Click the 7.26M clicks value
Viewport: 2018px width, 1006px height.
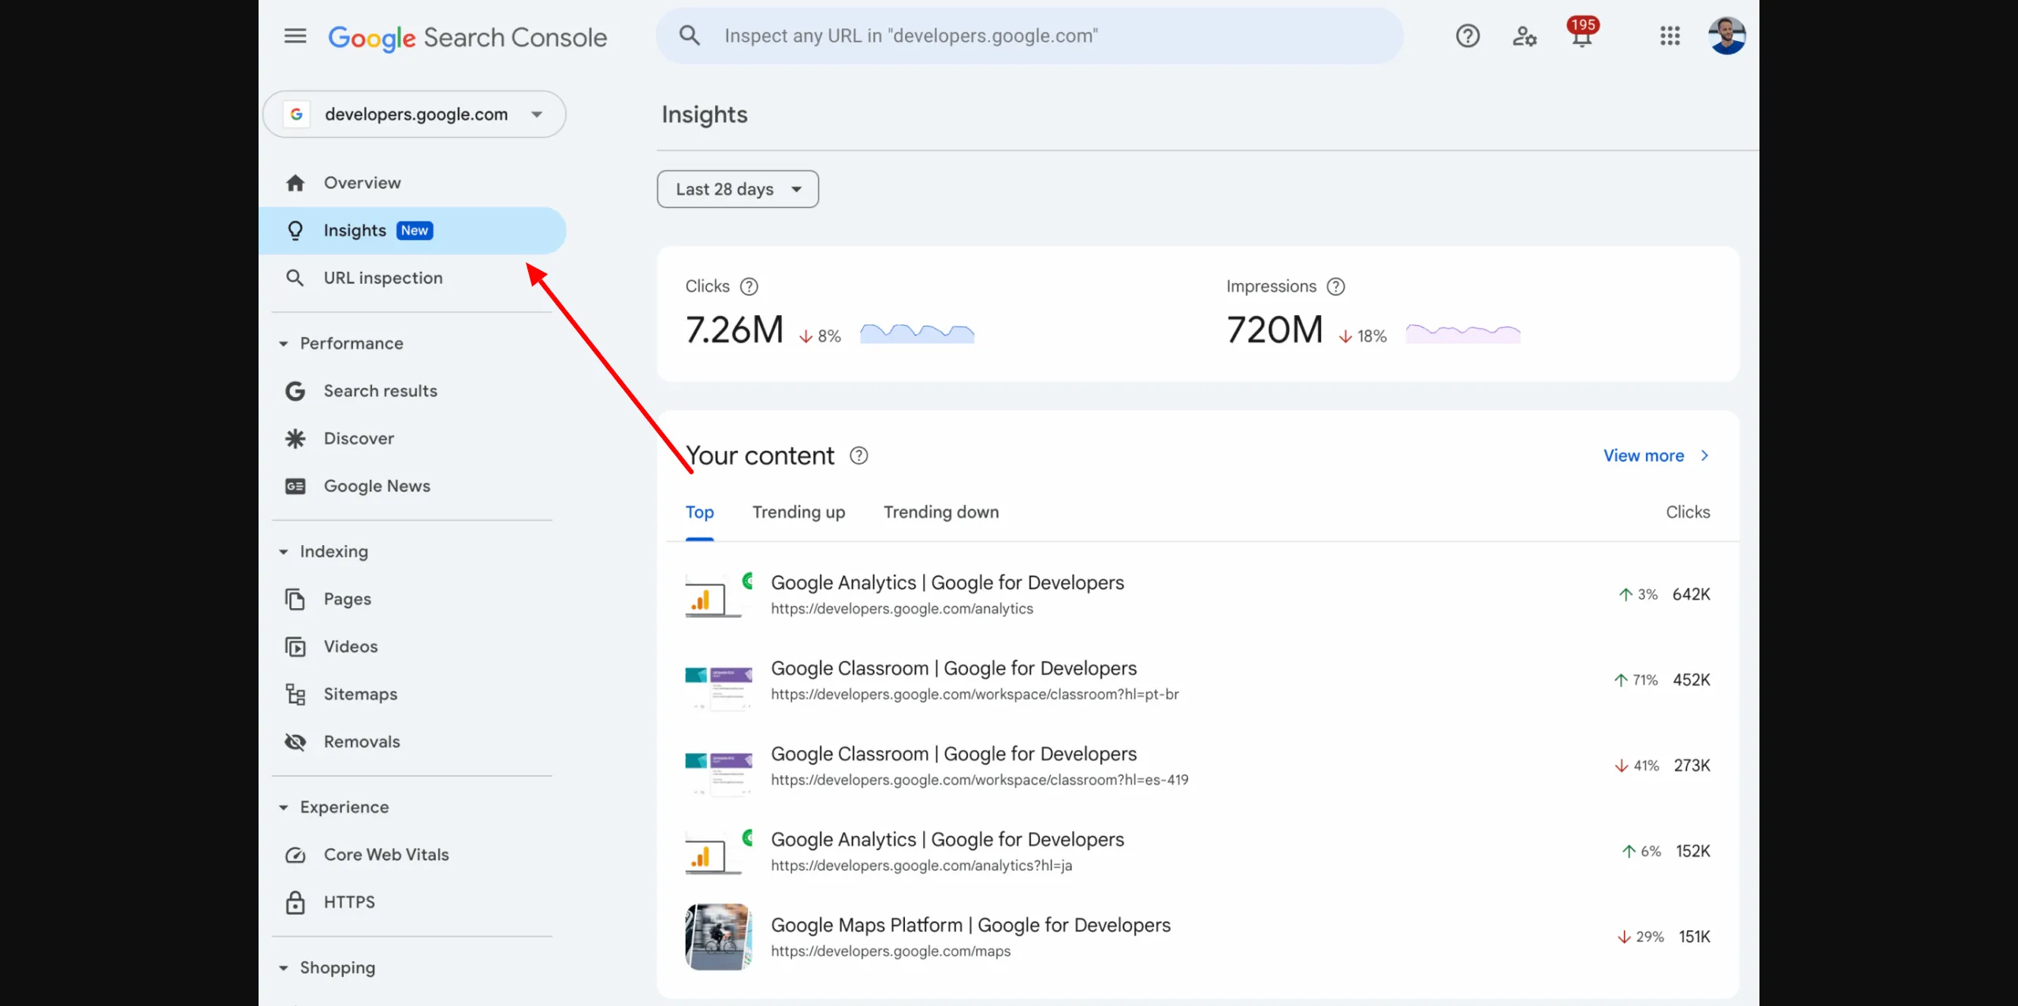tap(735, 330)
